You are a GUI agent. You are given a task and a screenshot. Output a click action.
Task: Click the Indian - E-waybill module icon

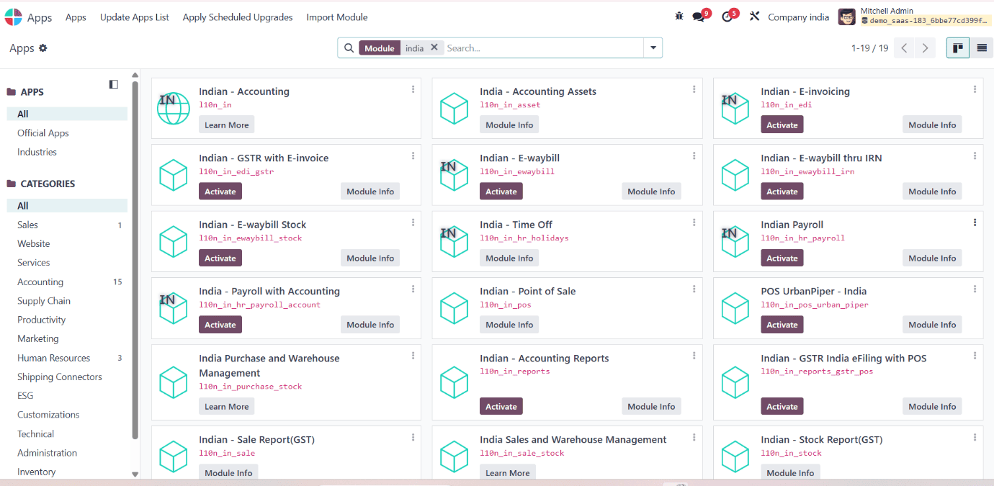pyautogui.click(x=455, y=175)
